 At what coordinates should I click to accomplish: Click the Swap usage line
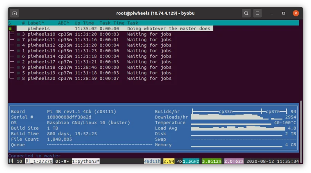(x=244, y=139)
